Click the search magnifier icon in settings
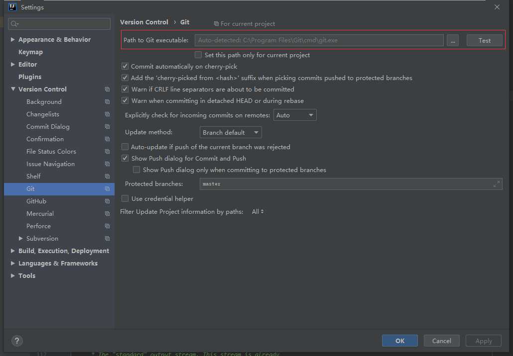Image resolution: width=513 pixels, height=356 pixels. [x=14, y=24]
